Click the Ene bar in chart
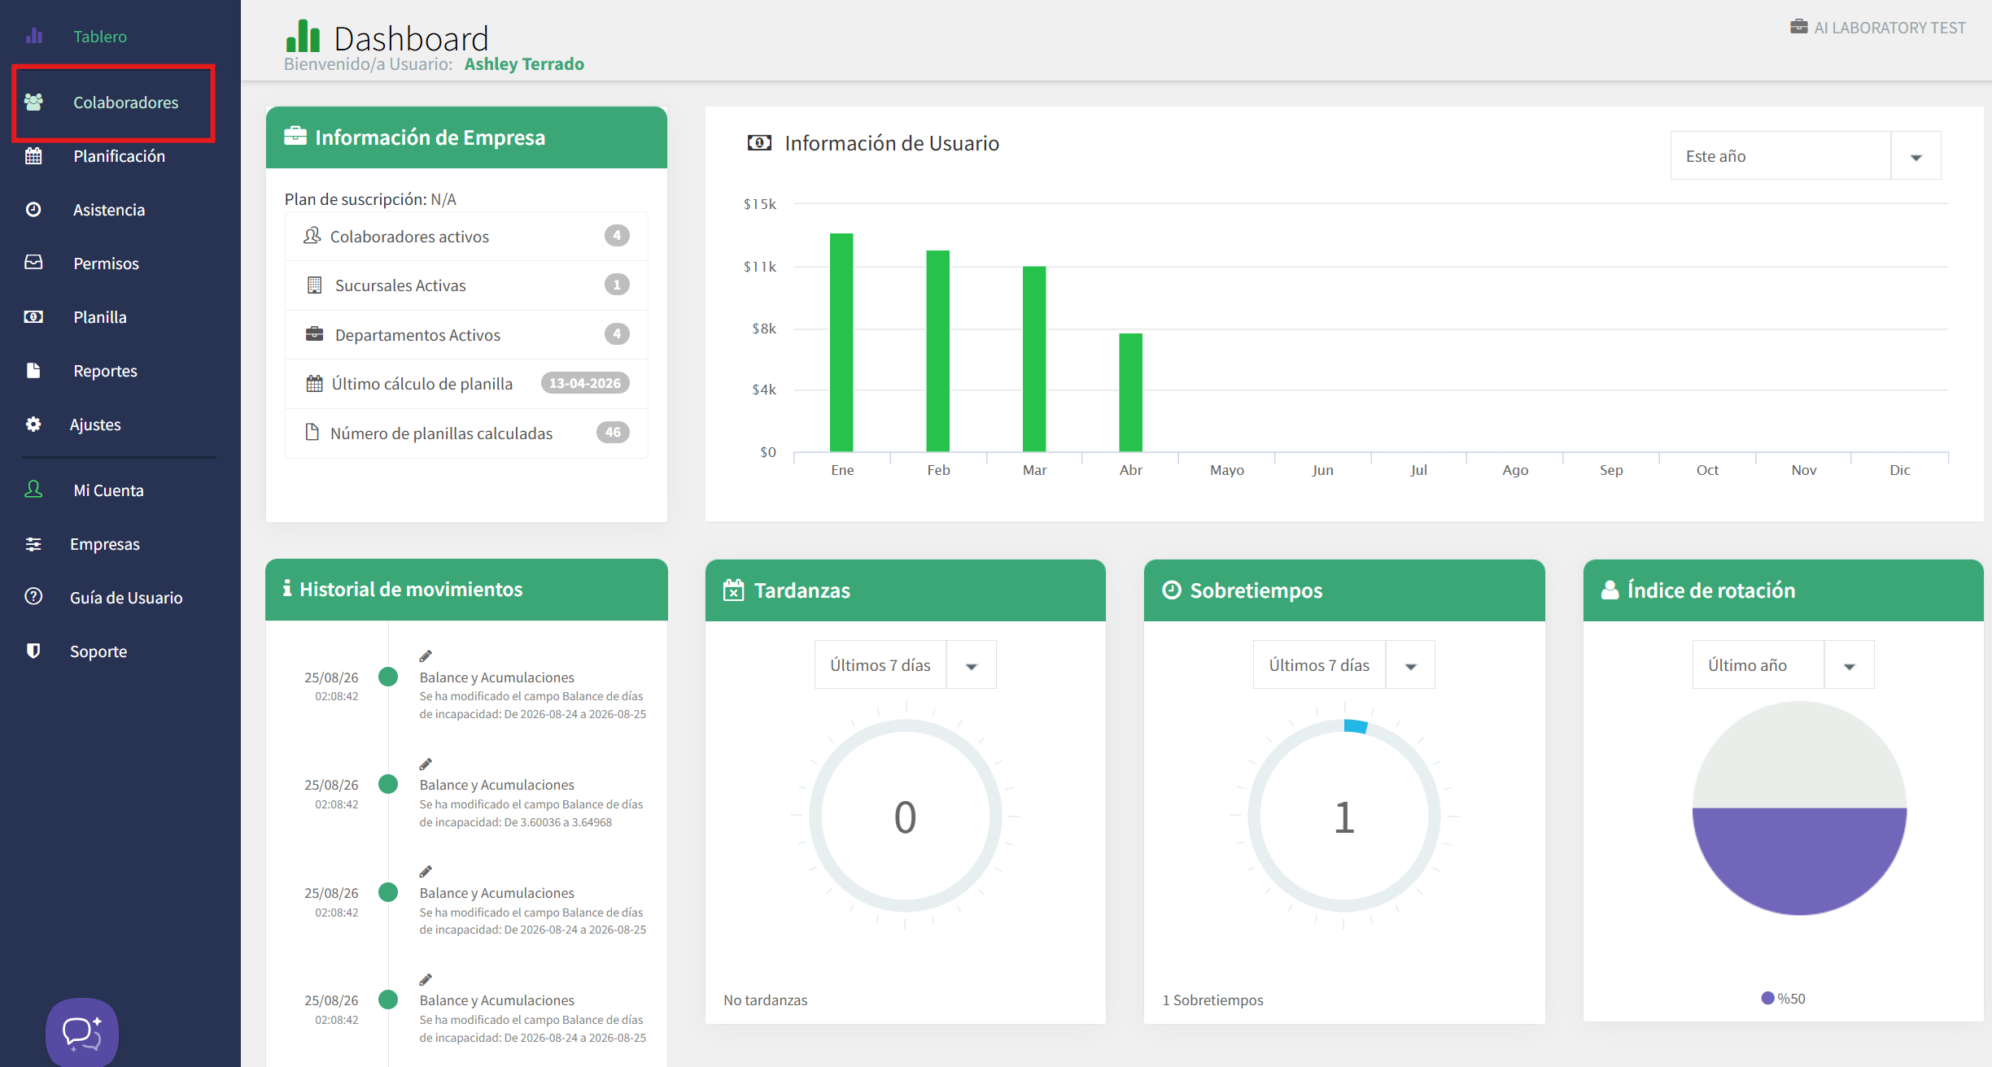This screenshot has height=1067, width=1992. point(841,342)
